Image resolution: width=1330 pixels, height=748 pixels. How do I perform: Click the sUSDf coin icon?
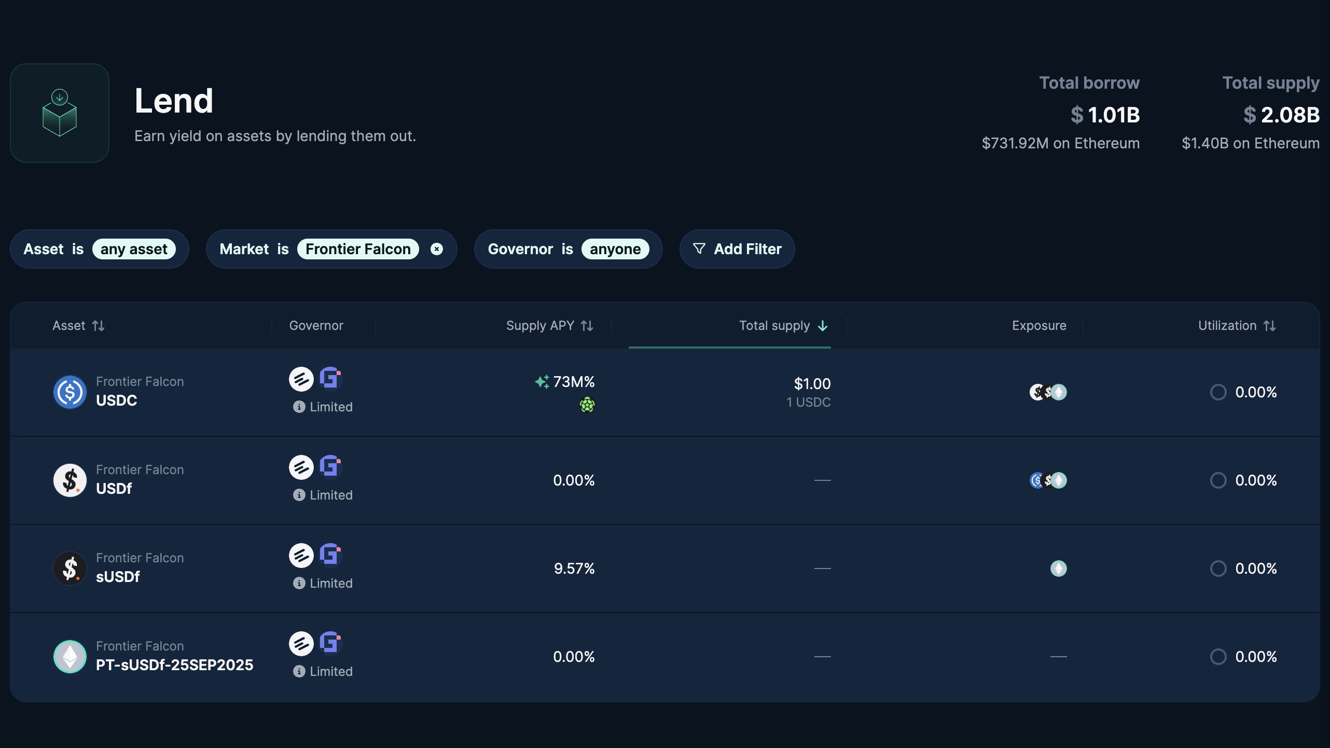click(x=70, y=569)
